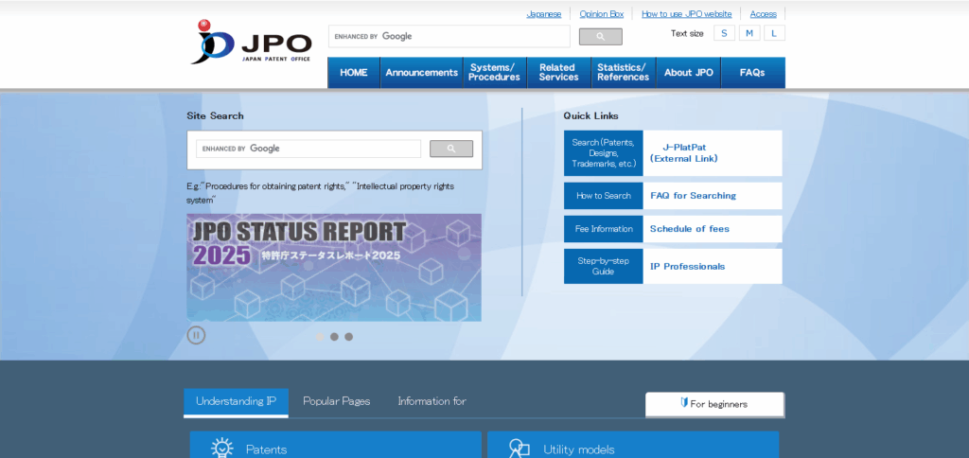969x458 pixels.
Task: Set text size to M
Action: coord(749,33)
